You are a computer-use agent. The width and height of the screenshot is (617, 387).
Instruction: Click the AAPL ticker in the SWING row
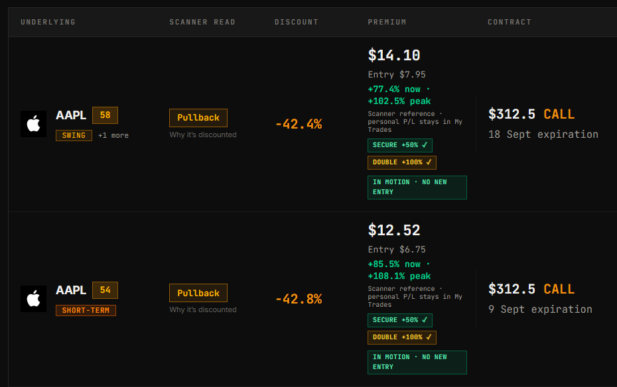coord(71,115)
